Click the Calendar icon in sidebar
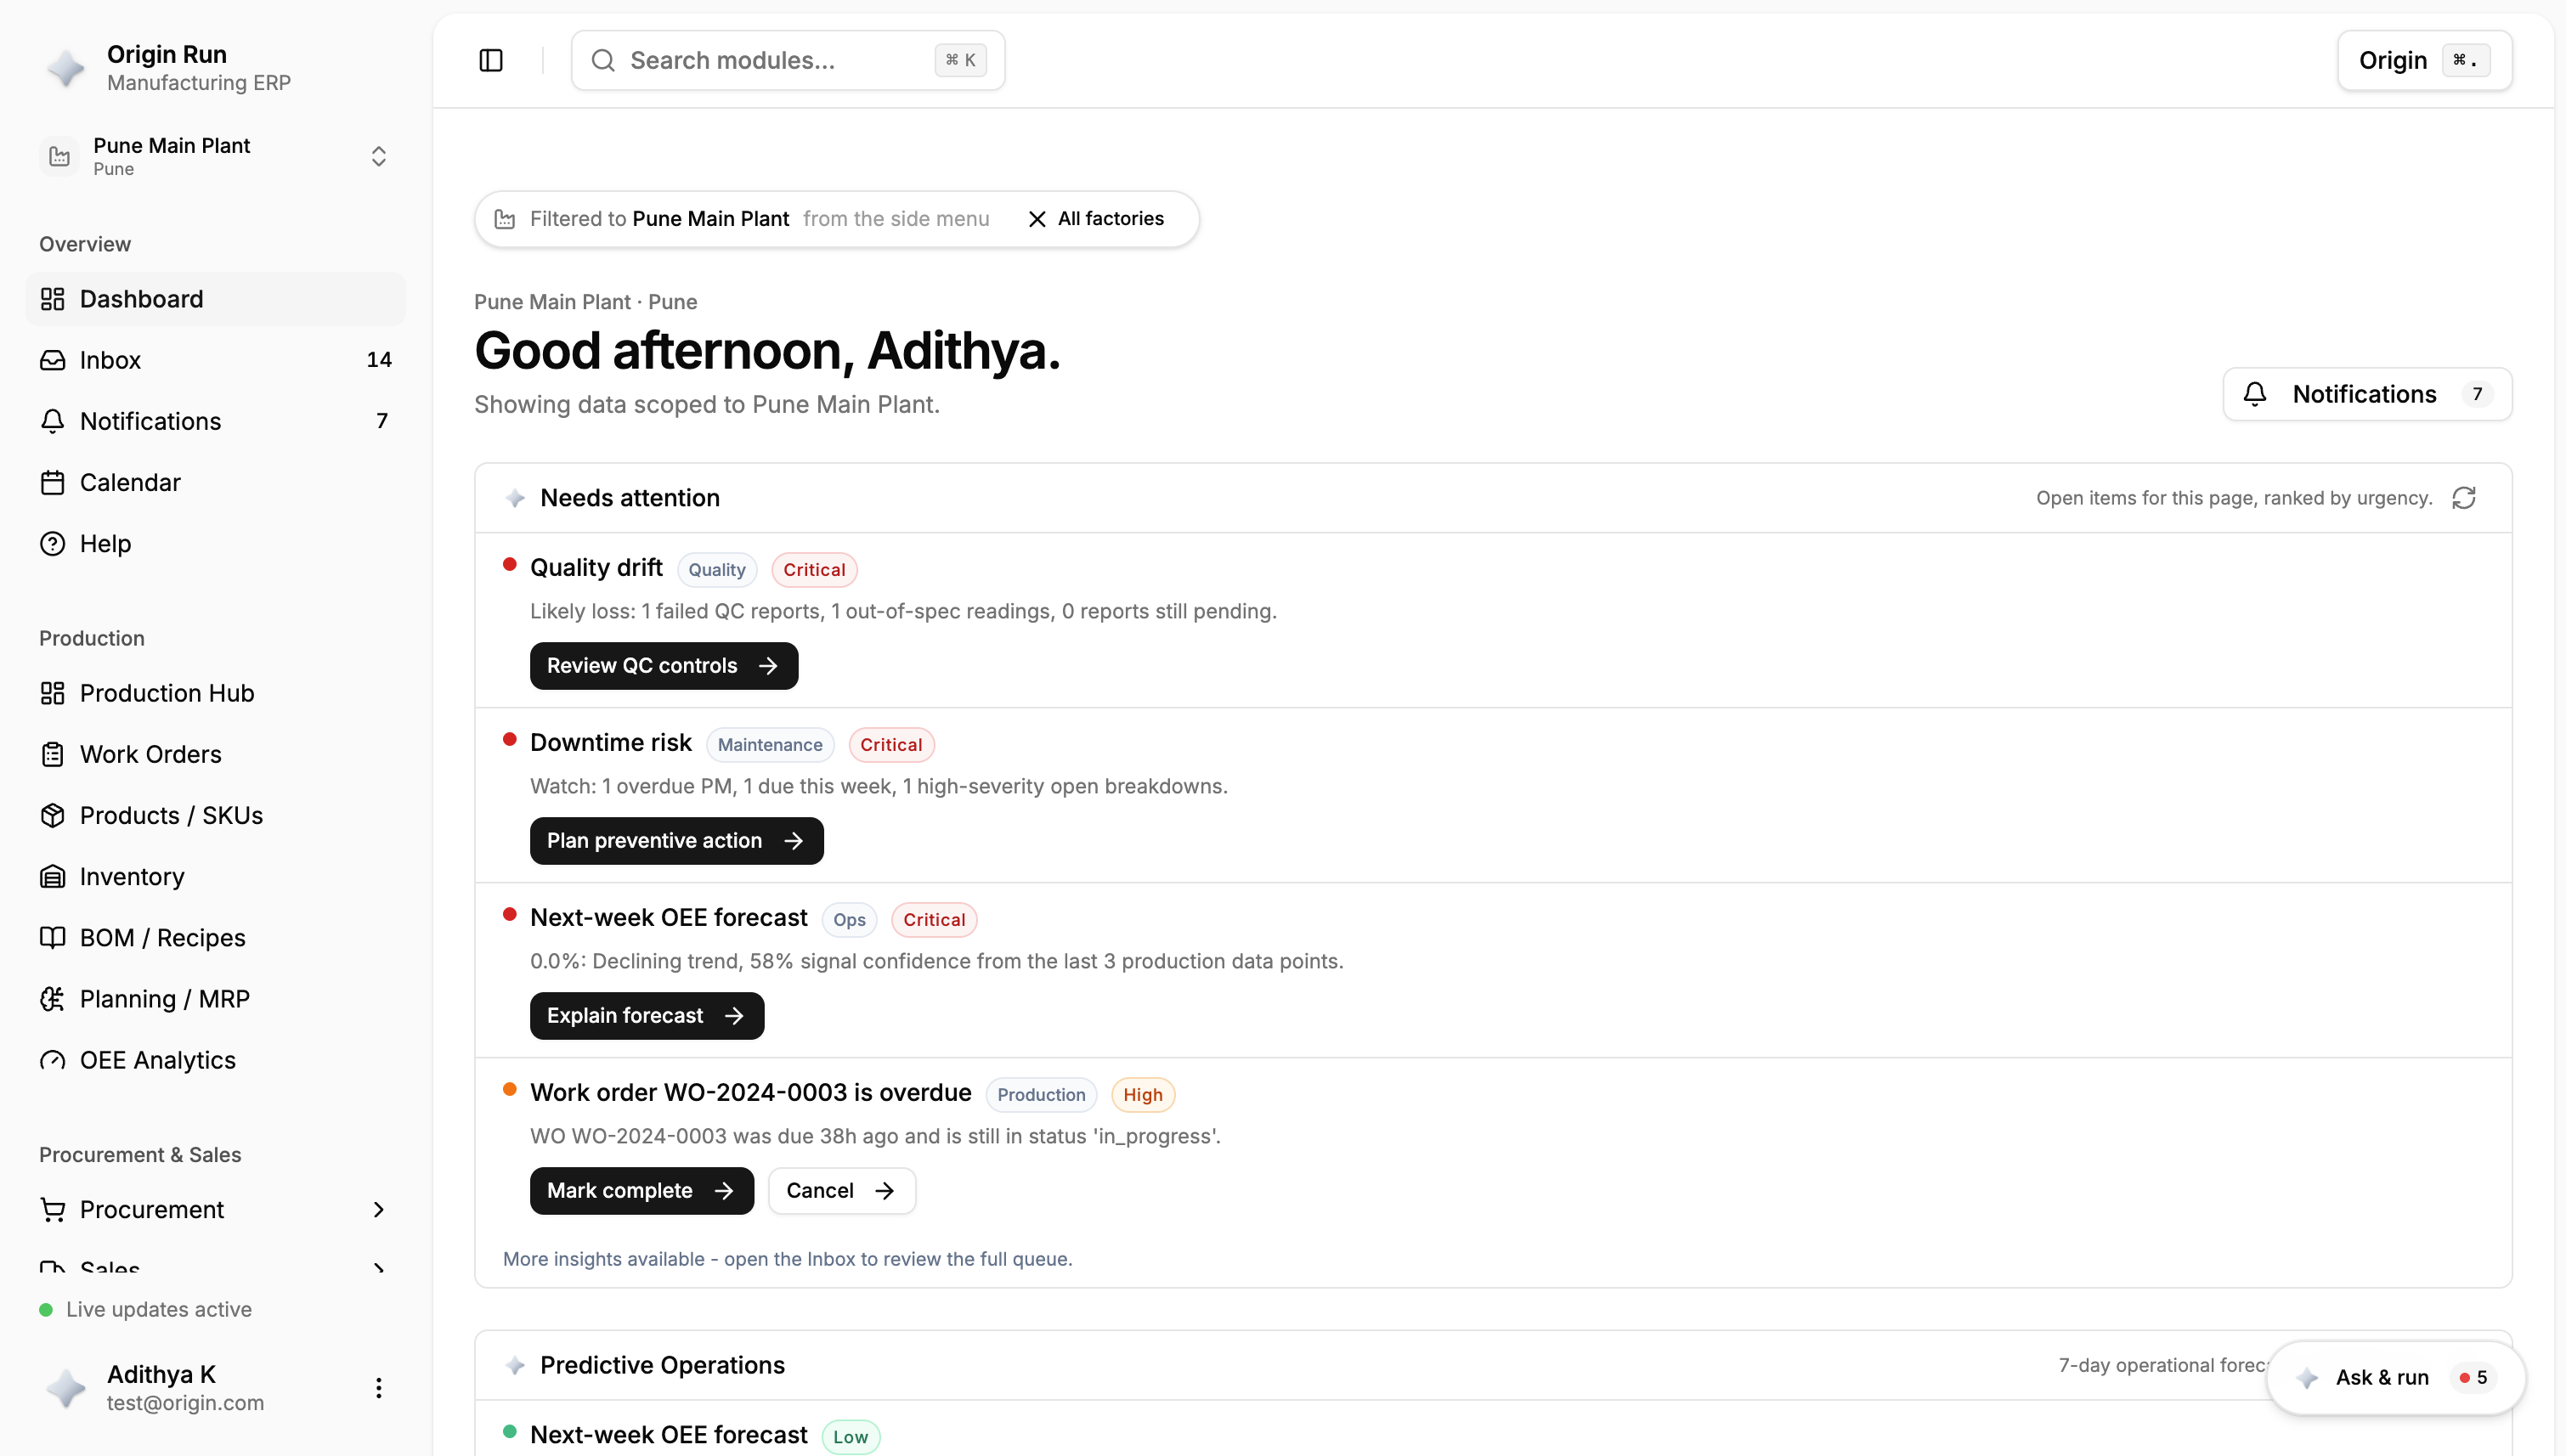Viewport: 2566px width, 1456px height. [52, 482]
